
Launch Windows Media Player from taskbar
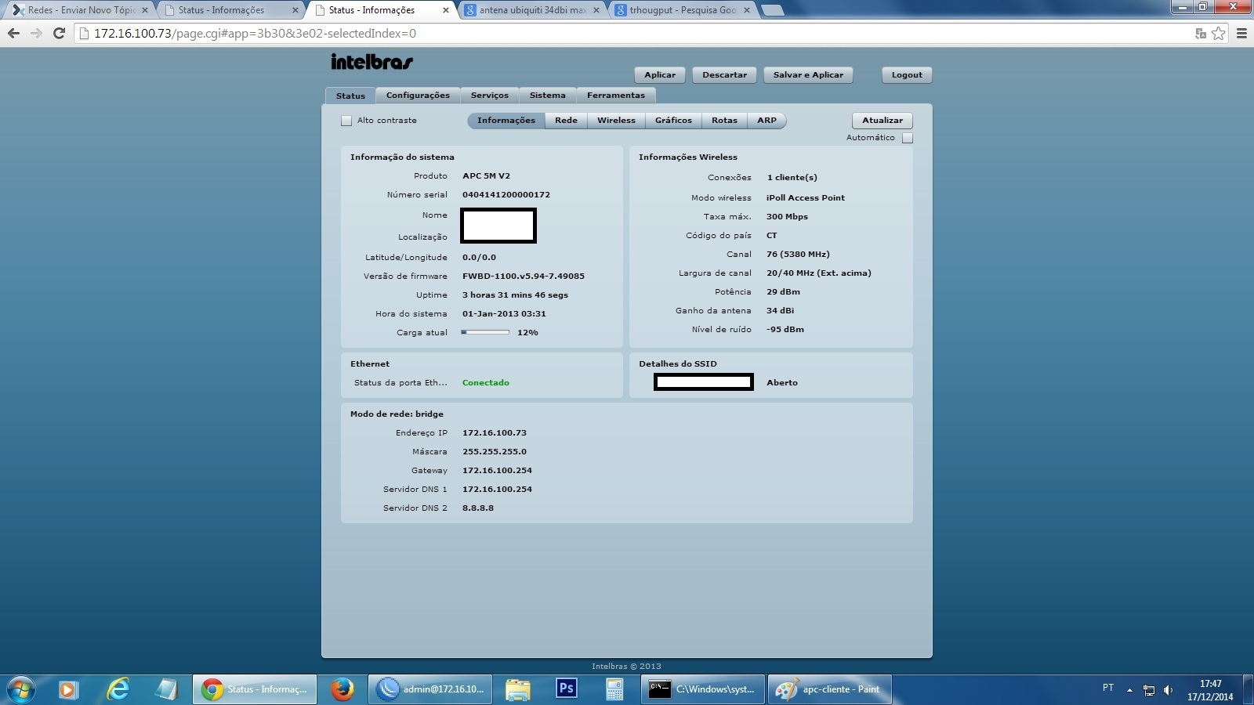pyautogui.click(x=68, y=689)
